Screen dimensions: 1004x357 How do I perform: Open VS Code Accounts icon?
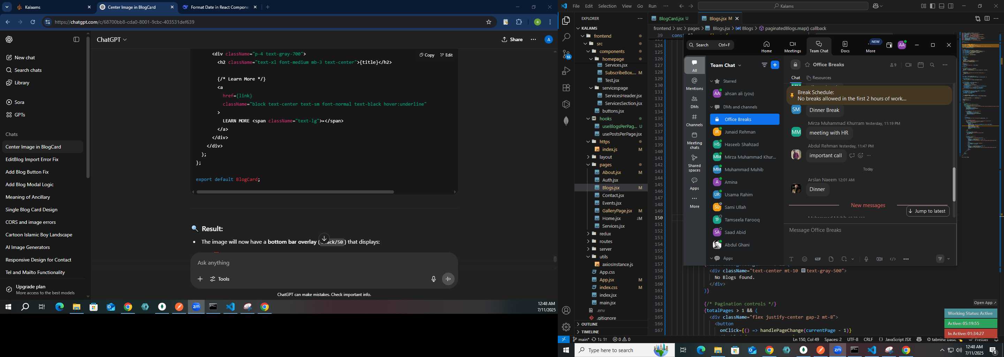566,310
